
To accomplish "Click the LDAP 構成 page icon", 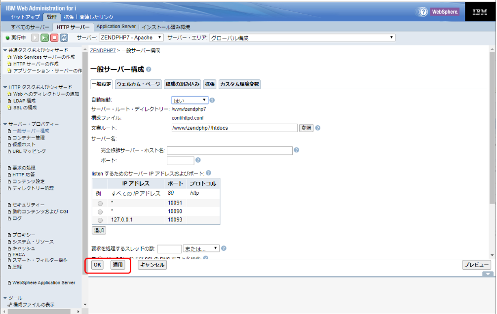I will (x=9, y=101).
